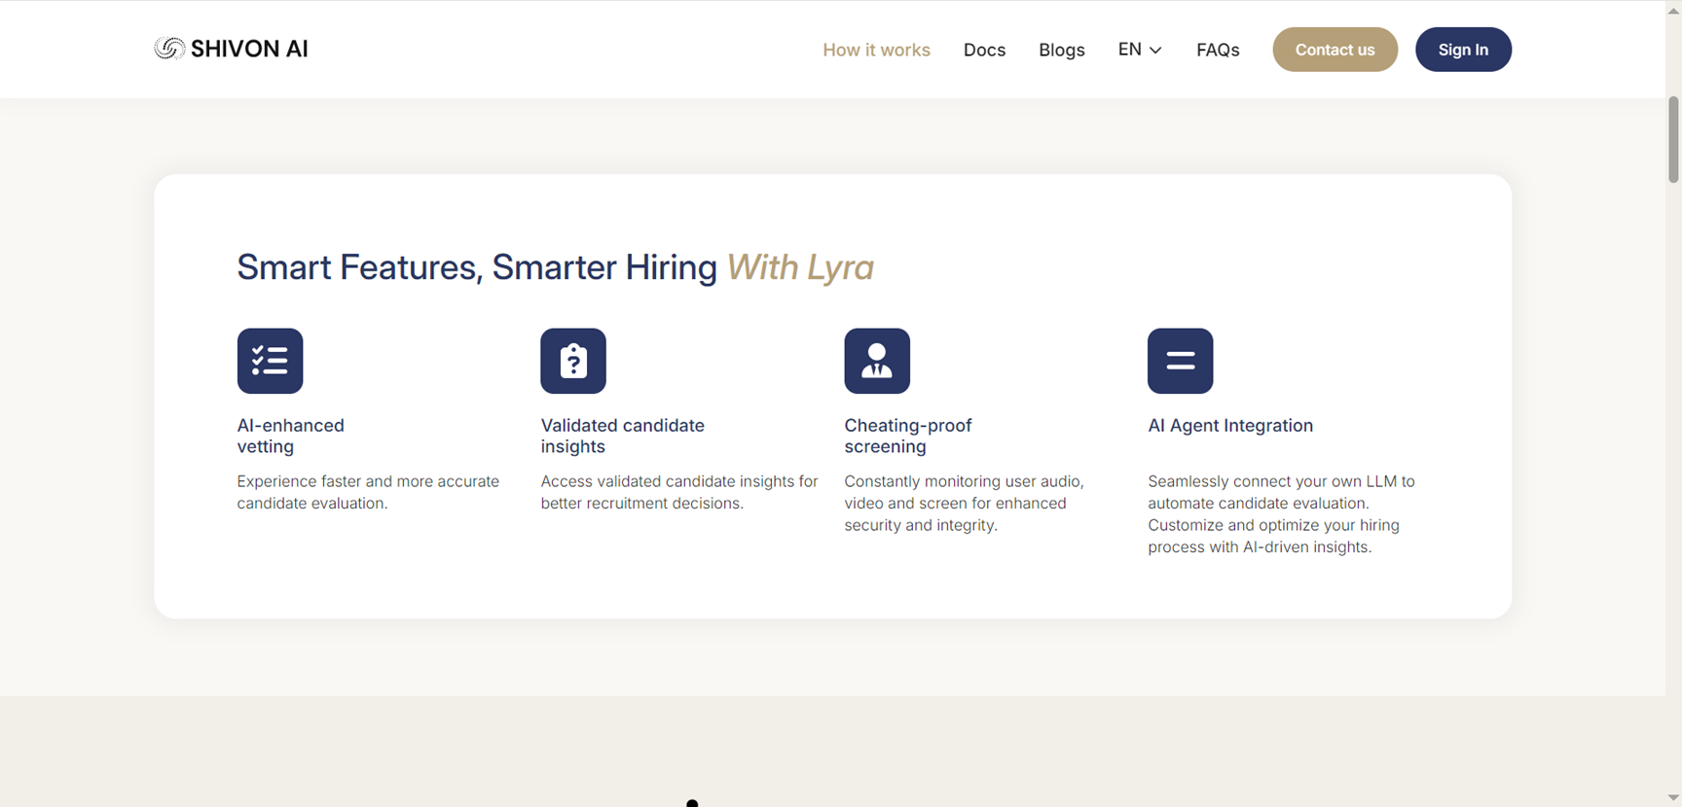Click the AI-enhanced vetting checklist icon
Viewport: 1682px width, 807px height.
[270, 361]
